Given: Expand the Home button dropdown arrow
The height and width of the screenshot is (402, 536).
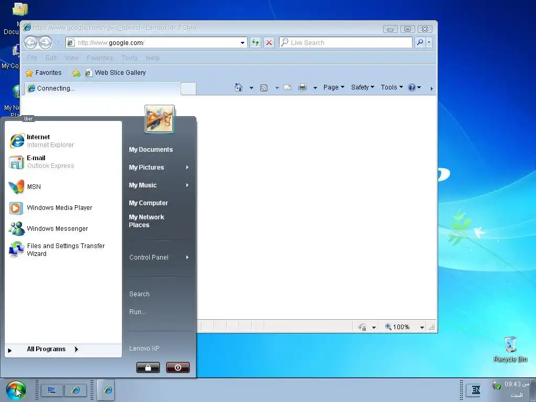Looking at the screenshot, I should click(251, 88).
